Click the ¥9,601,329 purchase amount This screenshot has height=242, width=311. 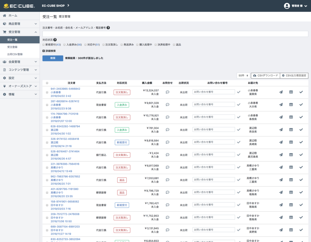click(151, 103)
